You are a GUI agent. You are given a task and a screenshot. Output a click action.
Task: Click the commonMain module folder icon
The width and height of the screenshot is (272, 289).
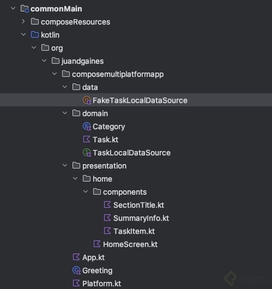[25, 9]
